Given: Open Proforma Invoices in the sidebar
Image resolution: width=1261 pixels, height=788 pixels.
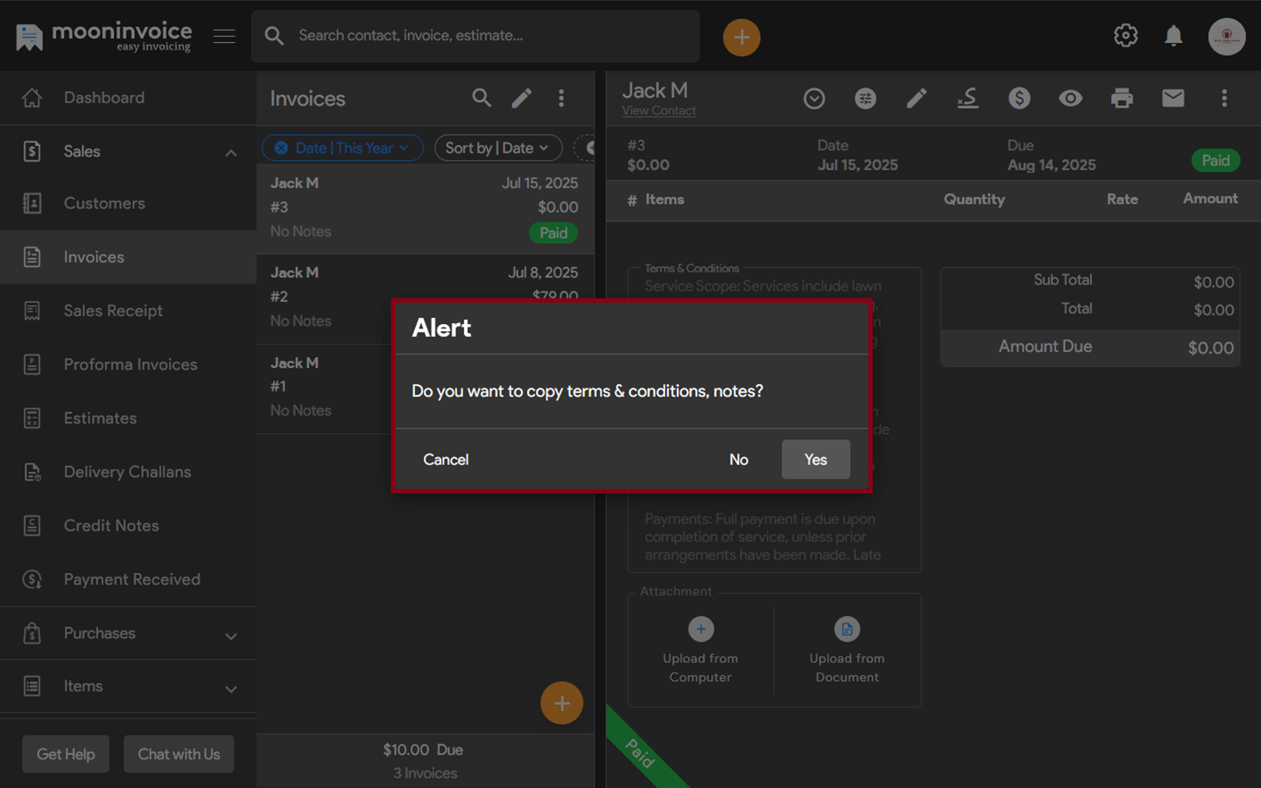Looking at the screenshot, I should point(128,364).
